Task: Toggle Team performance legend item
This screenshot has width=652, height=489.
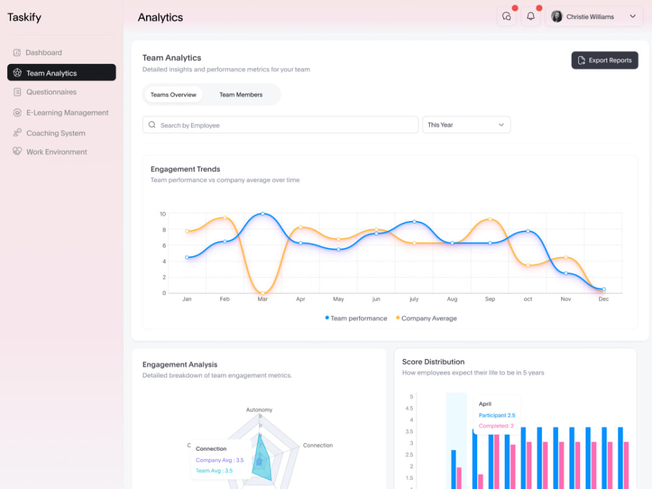Action: tap(356, 318)
